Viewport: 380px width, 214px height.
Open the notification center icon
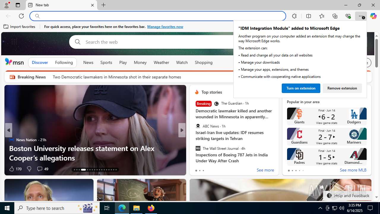(370, 208)
